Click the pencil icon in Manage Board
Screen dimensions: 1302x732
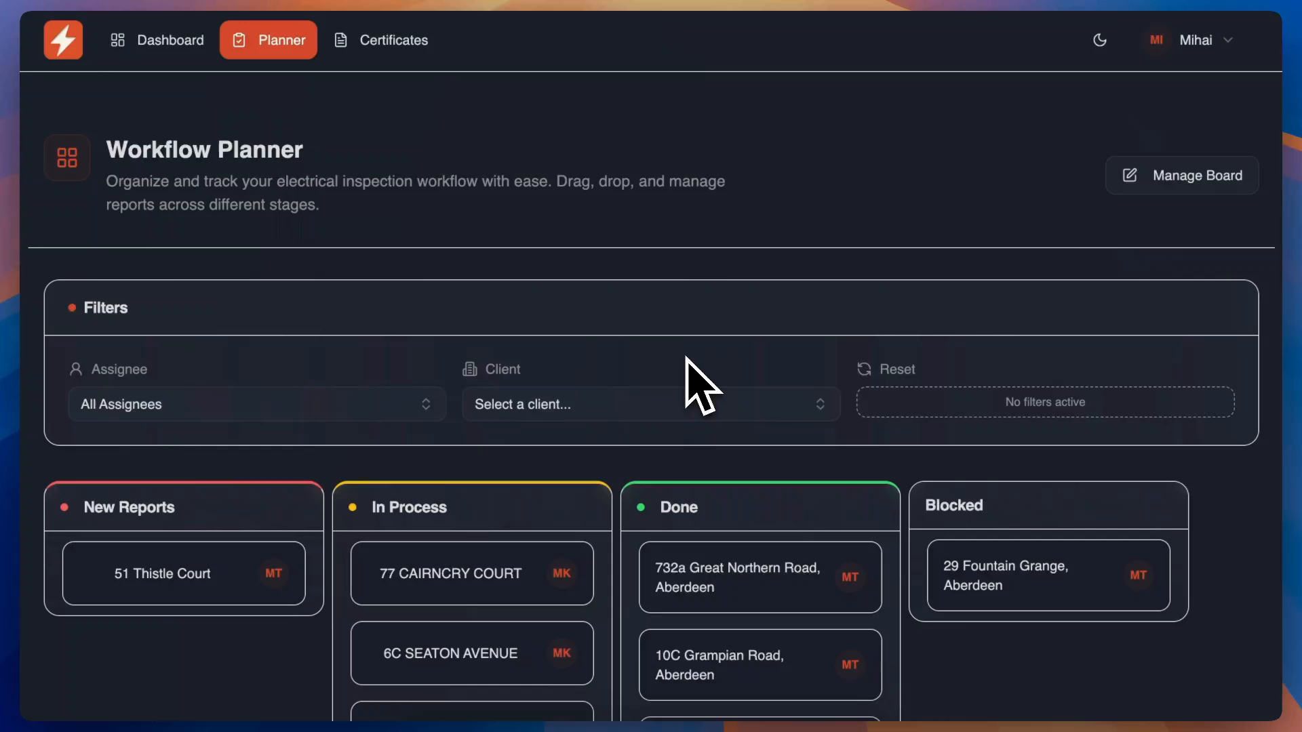[x=1130, y=176]
